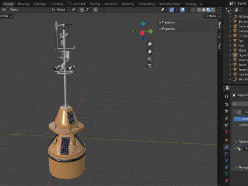The width and height of the screenshot is (248, 186).
Task: Open the Modifiers wrench tab icon
Action: click(x=226, y=147)
